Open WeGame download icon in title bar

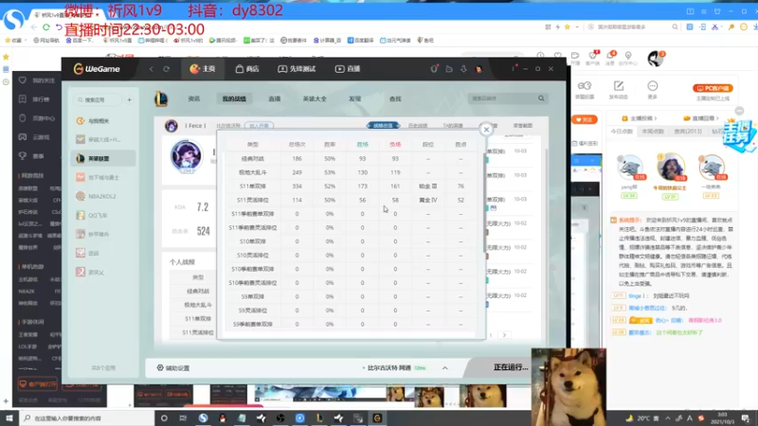(463, 69)
